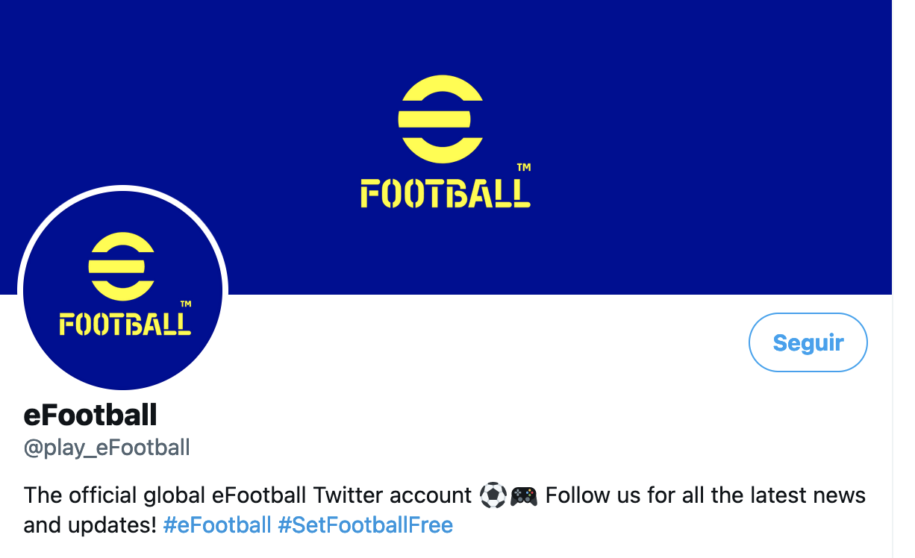
Task: Click the "and updates!" bio text
Action: point(90,525)
